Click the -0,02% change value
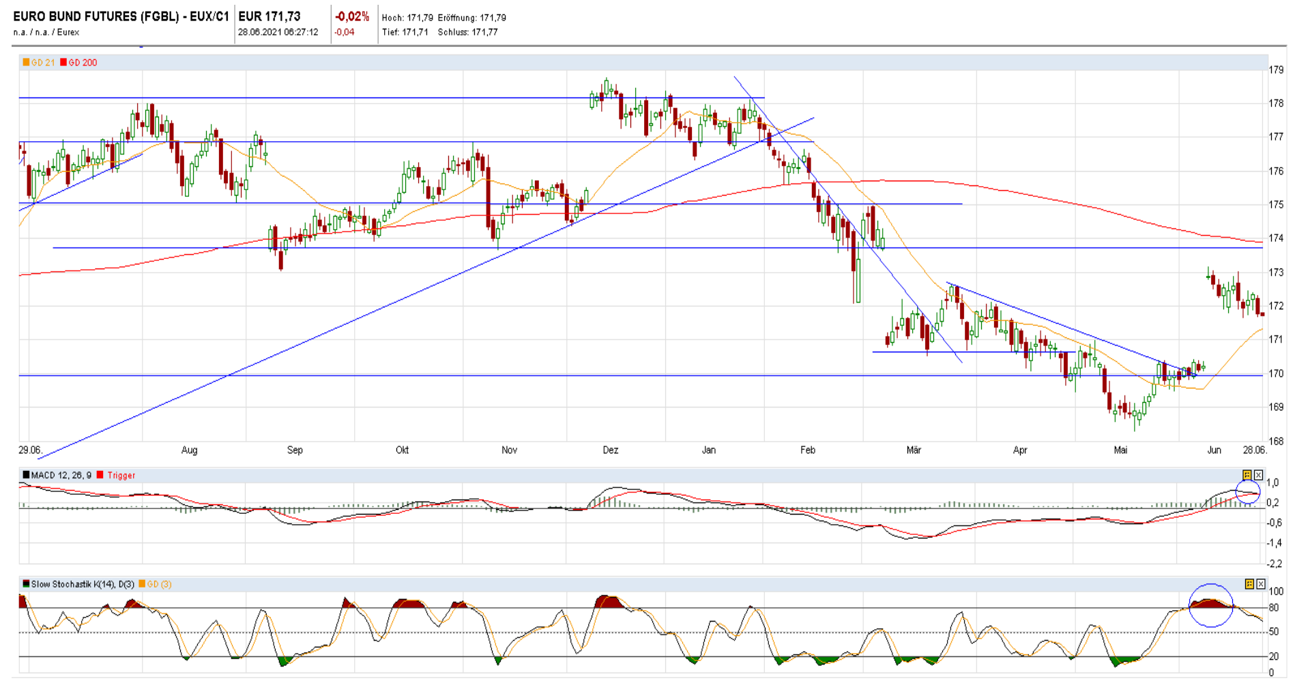The height and width of the screenshot is (687, 1295). click(x=352, y=16)
